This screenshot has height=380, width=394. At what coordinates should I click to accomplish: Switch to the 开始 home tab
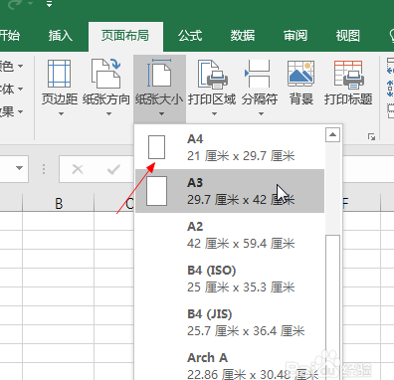pos(9,36)
